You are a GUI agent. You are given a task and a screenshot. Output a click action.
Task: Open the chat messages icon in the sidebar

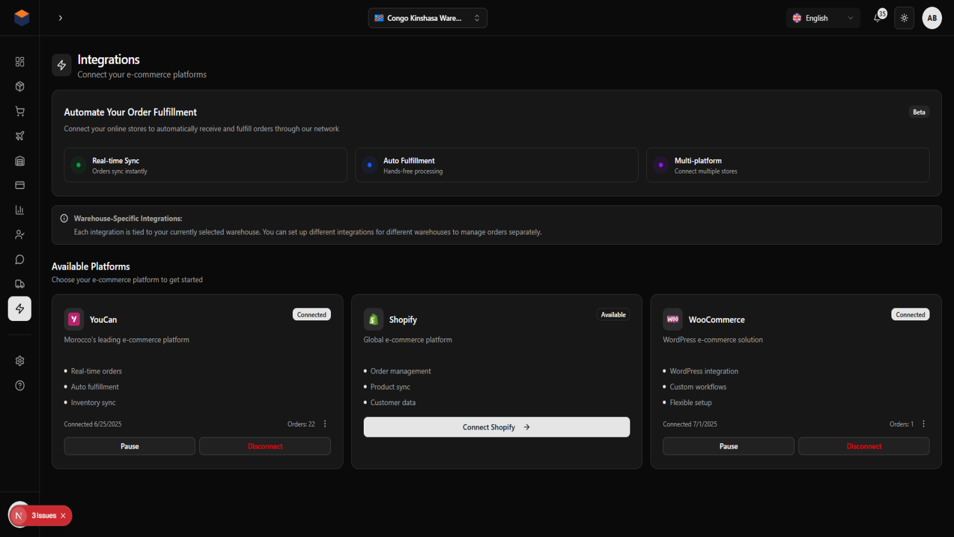pos(20,259)
